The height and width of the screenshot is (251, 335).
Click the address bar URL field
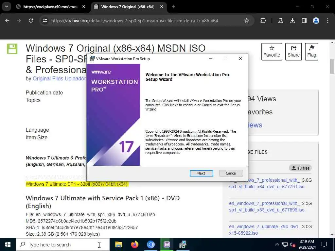134,21
